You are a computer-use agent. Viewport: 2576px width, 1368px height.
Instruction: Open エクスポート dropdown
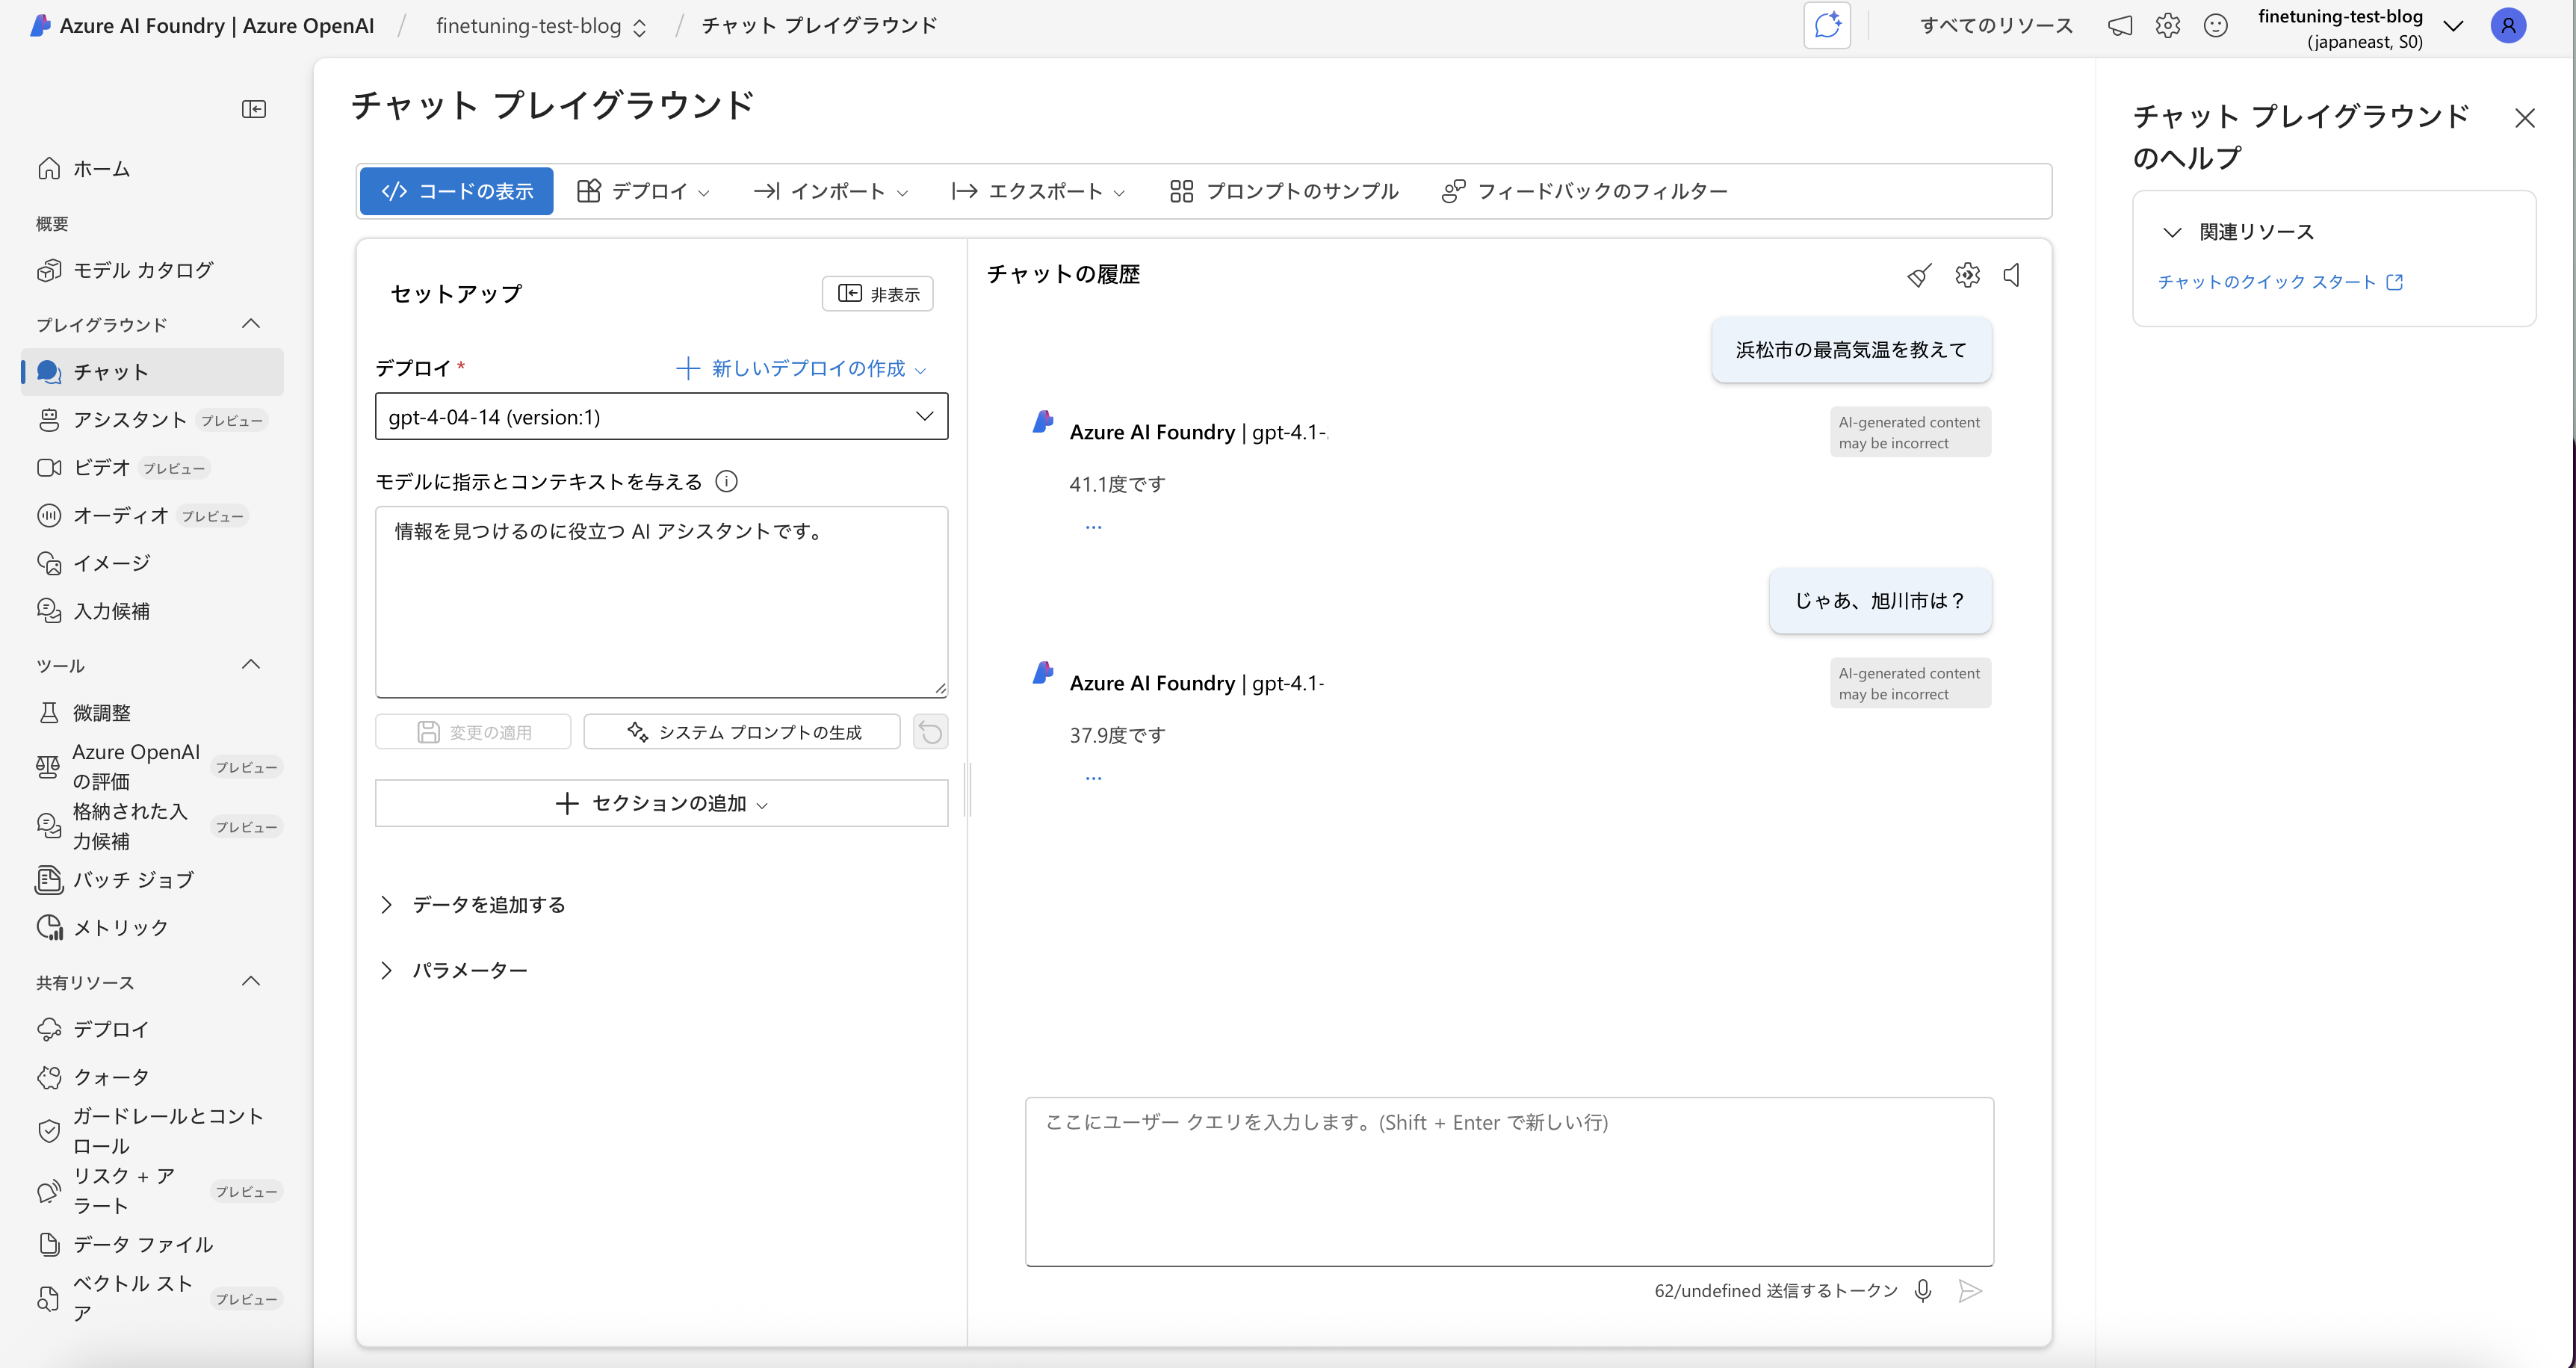click(x=1038, y=191)
